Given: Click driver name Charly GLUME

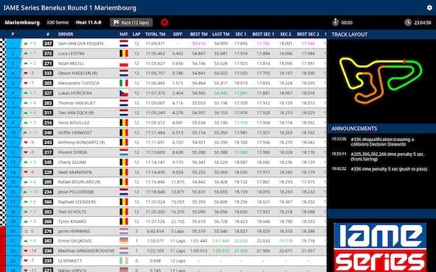Looking at the screenshot, I should point(72,162).
